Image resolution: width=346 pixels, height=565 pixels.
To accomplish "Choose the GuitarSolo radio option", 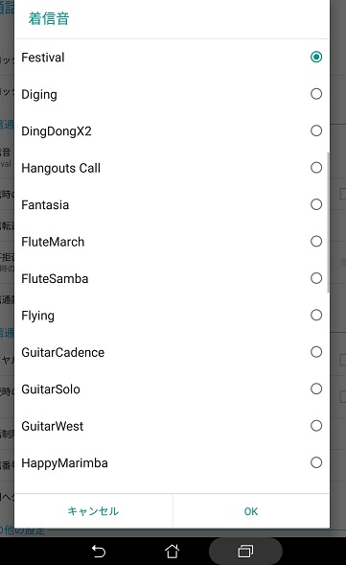I will [x=316, y=388].
